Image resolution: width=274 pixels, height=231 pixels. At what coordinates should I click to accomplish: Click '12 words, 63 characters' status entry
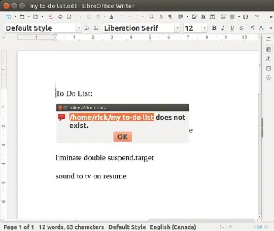[72, 227]
